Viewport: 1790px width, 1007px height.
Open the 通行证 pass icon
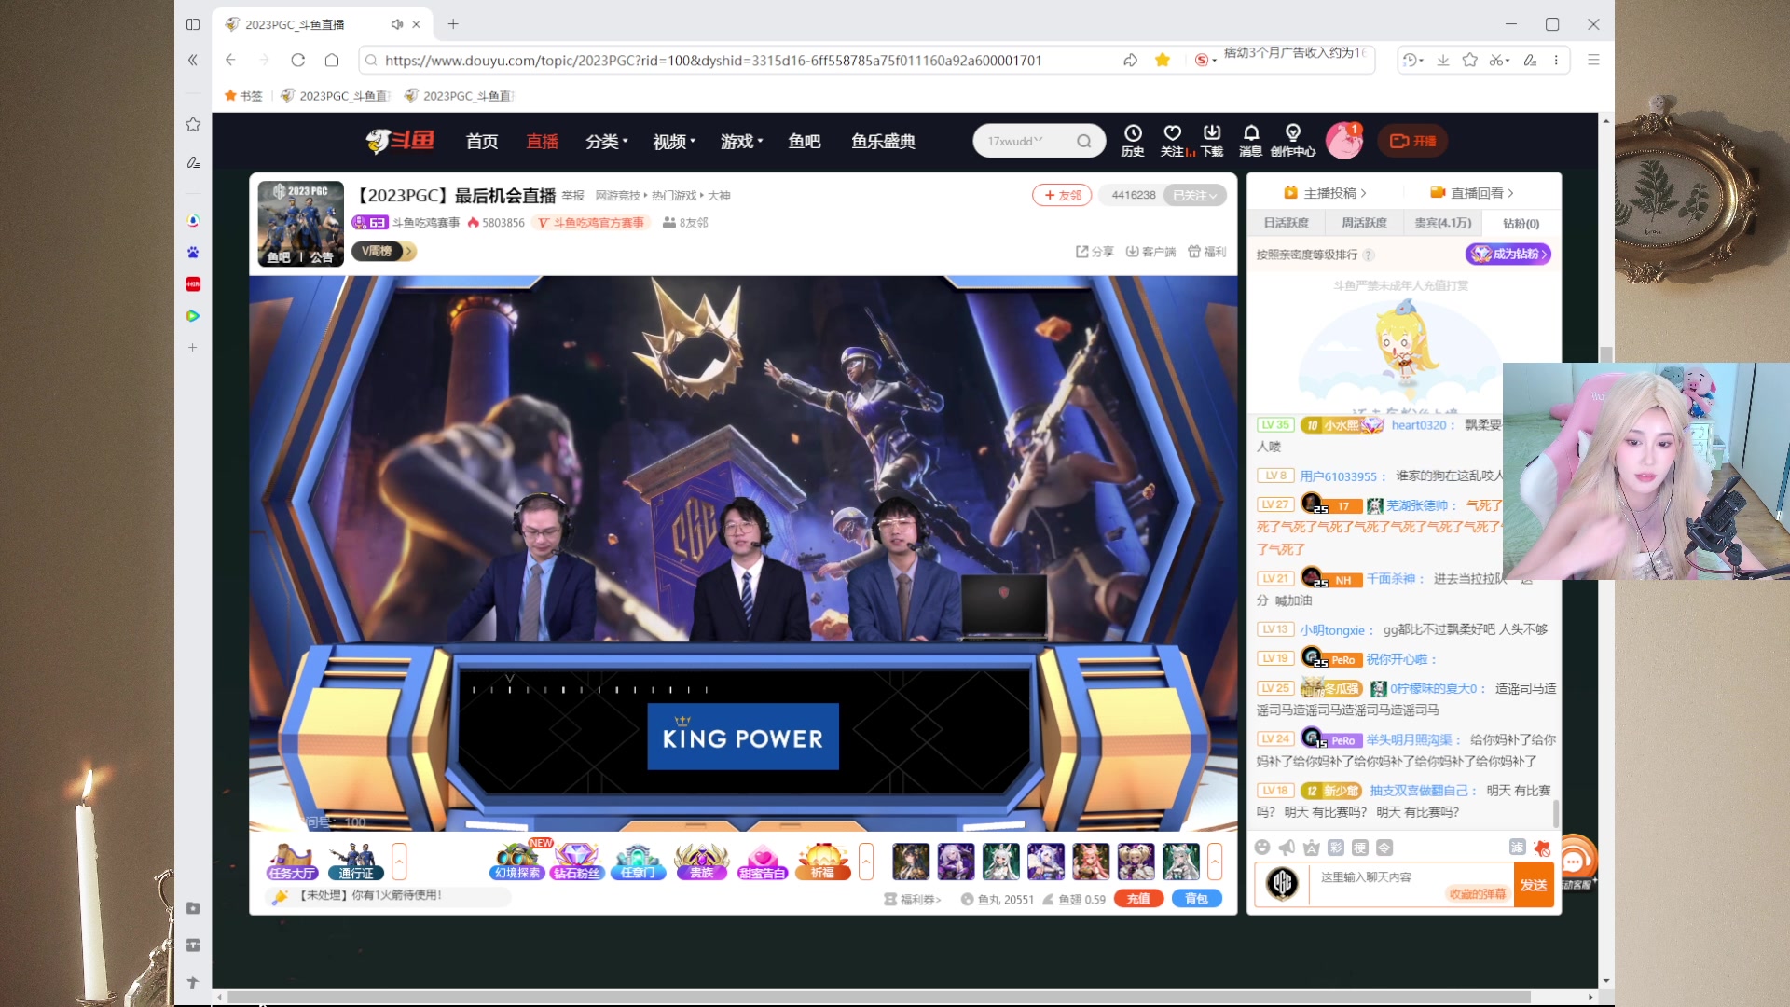pyautogui.click(x=356, y=862)
